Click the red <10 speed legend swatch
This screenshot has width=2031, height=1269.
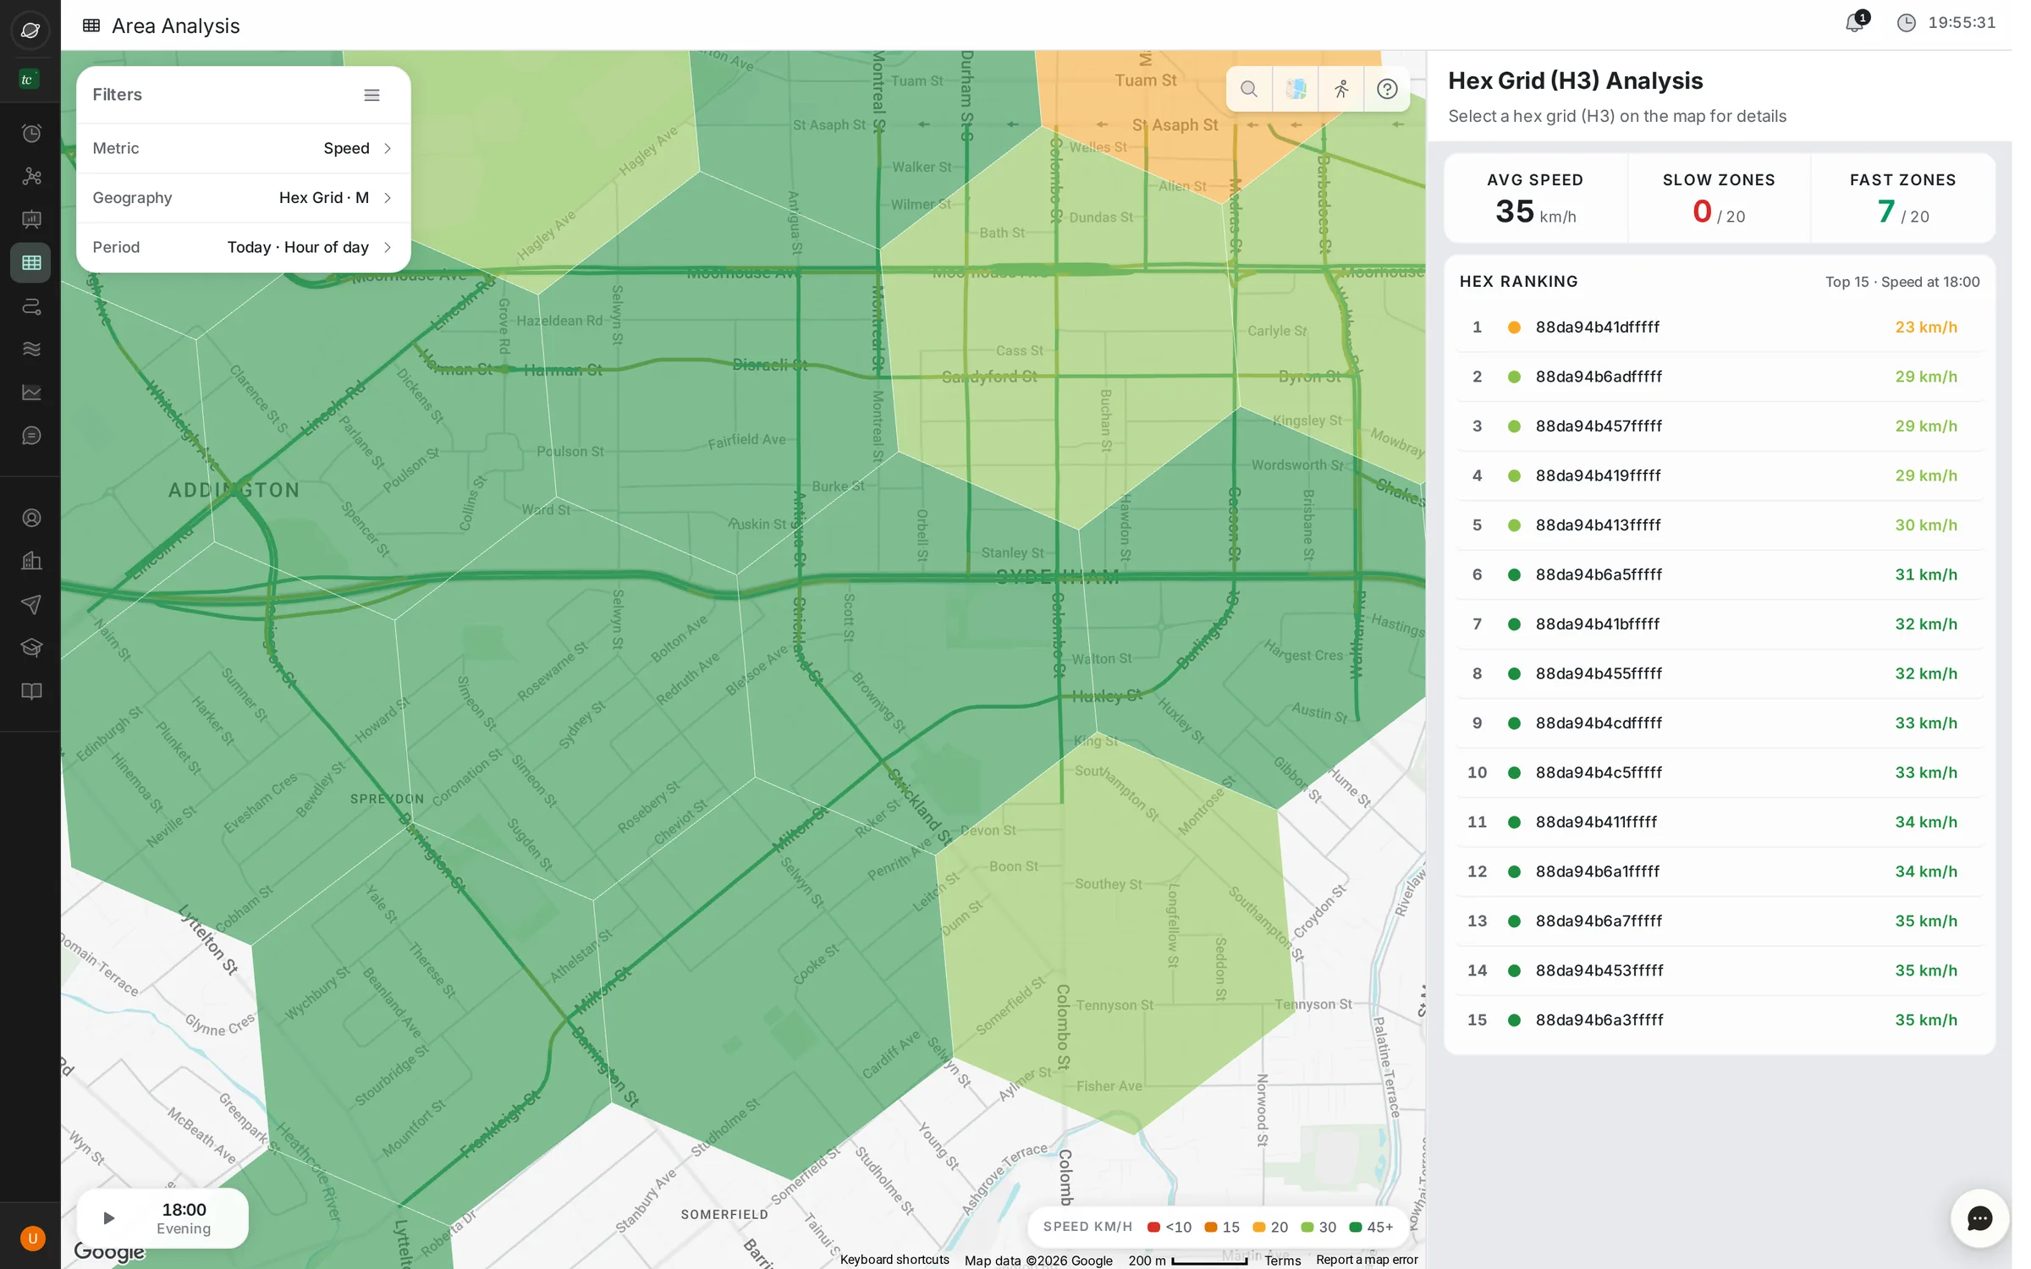[x=1153, y=1228]
